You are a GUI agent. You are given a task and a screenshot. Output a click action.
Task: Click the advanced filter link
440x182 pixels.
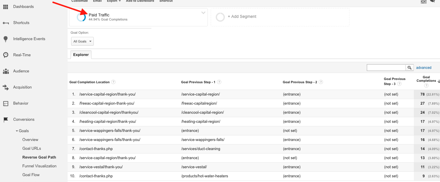(424, 68)
